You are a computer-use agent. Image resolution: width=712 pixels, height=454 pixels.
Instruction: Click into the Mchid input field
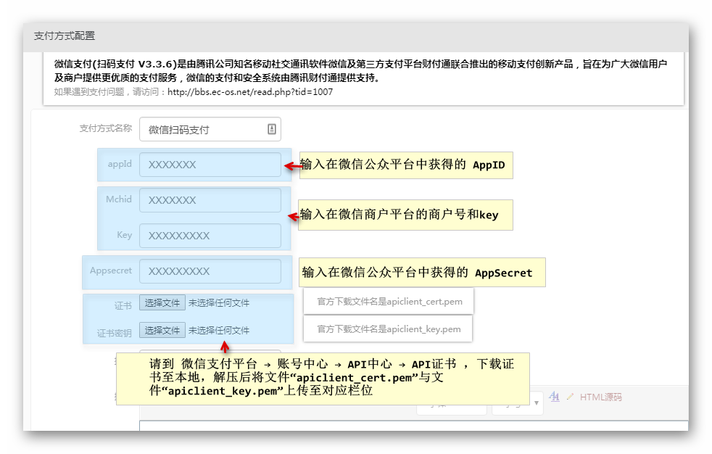point(210,199)
